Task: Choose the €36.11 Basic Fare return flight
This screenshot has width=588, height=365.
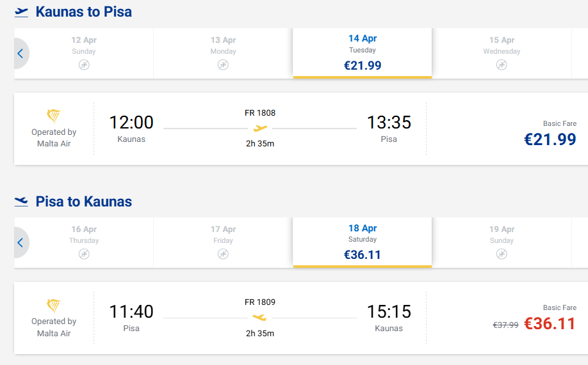Action: [x=550, y=323]
